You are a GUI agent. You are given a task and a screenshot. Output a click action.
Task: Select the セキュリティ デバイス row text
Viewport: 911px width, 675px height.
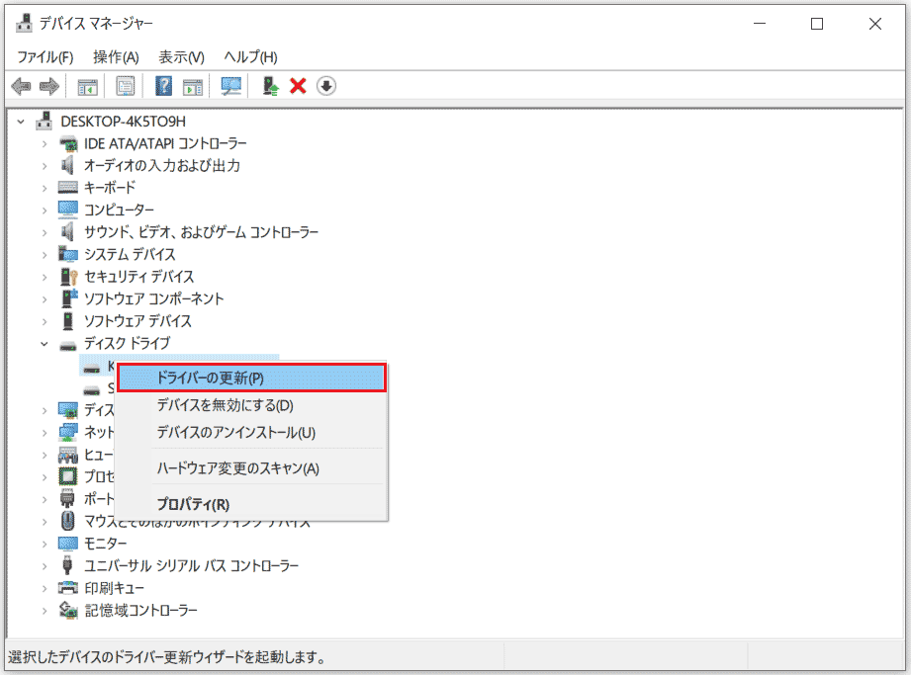click(138, 277)
